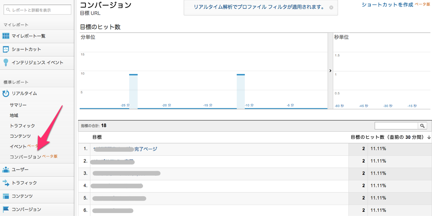
Task: Expand the chart divider arrow
Action: tap(330, 71)
